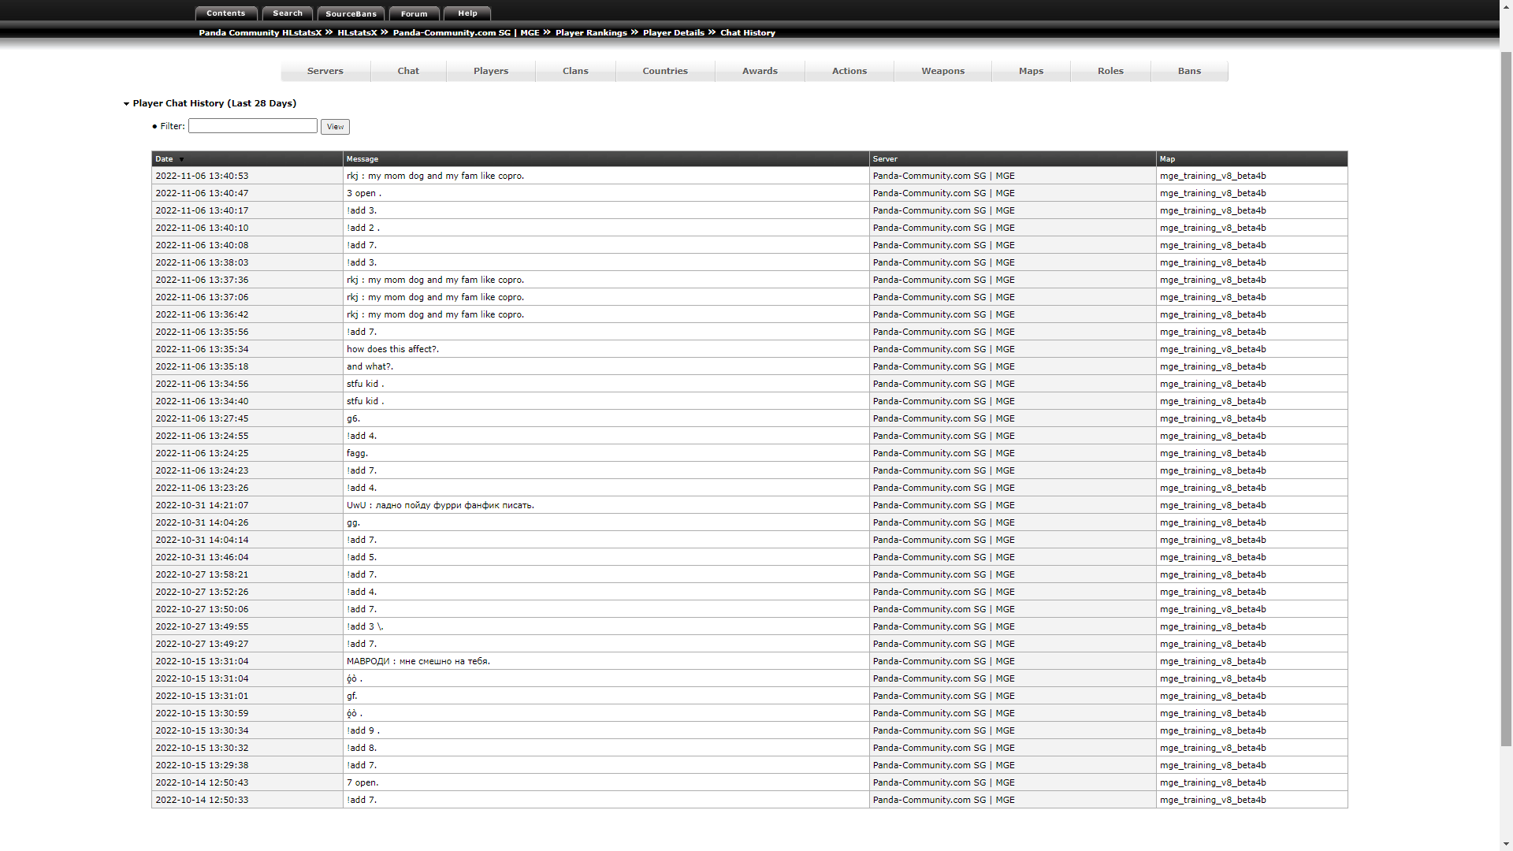Image resolution: width=1513 pixels, height=851 pixels.
Task: Open the SourceBans page
Action: pos(351,13)
